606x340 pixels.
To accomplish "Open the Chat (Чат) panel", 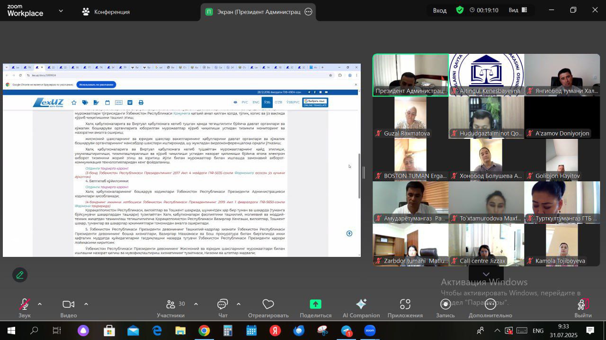I will point(223,305).
